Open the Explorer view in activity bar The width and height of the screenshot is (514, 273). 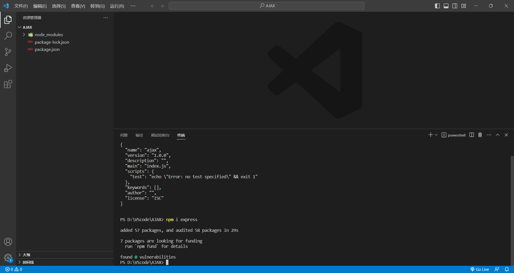(8, 20)
